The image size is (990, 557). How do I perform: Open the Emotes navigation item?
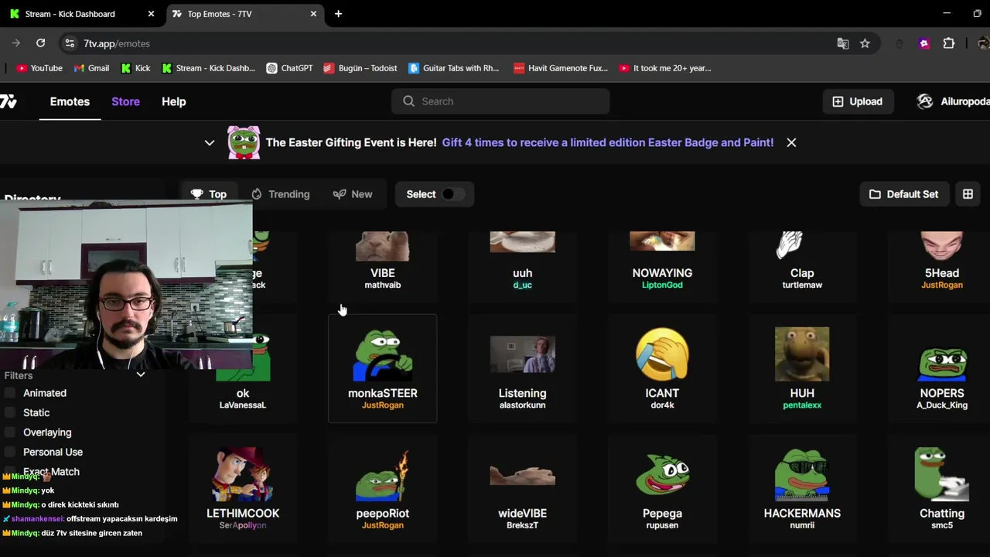pos(70,101)
